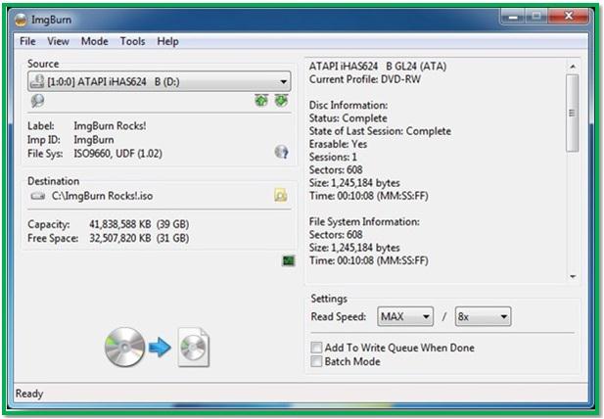Click the disc info scrollbar thumb
604x419 pixels.
(573, 114)
